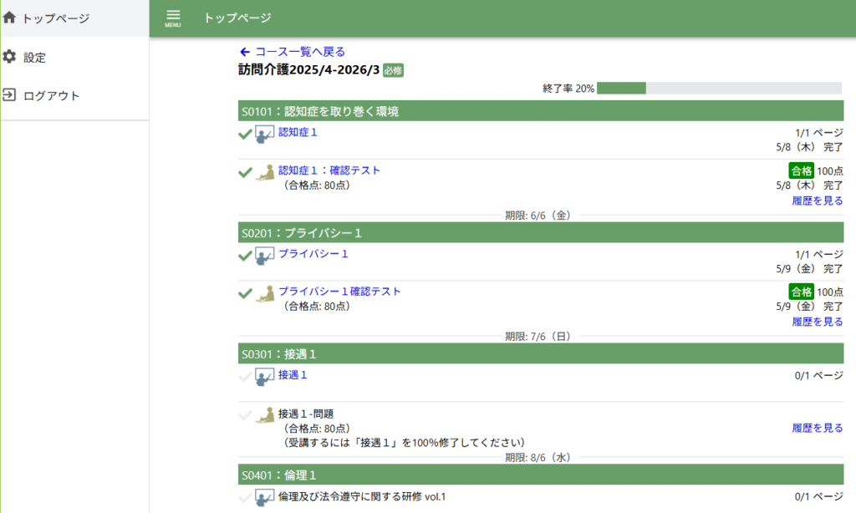Screen dimensions: 856x513
Task: Click the test icon beside プライバシー１確認テスト
Action: pos(265,293)
